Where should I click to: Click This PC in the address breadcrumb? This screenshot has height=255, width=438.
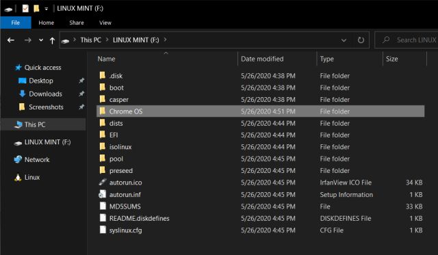[x=91, y=40]
